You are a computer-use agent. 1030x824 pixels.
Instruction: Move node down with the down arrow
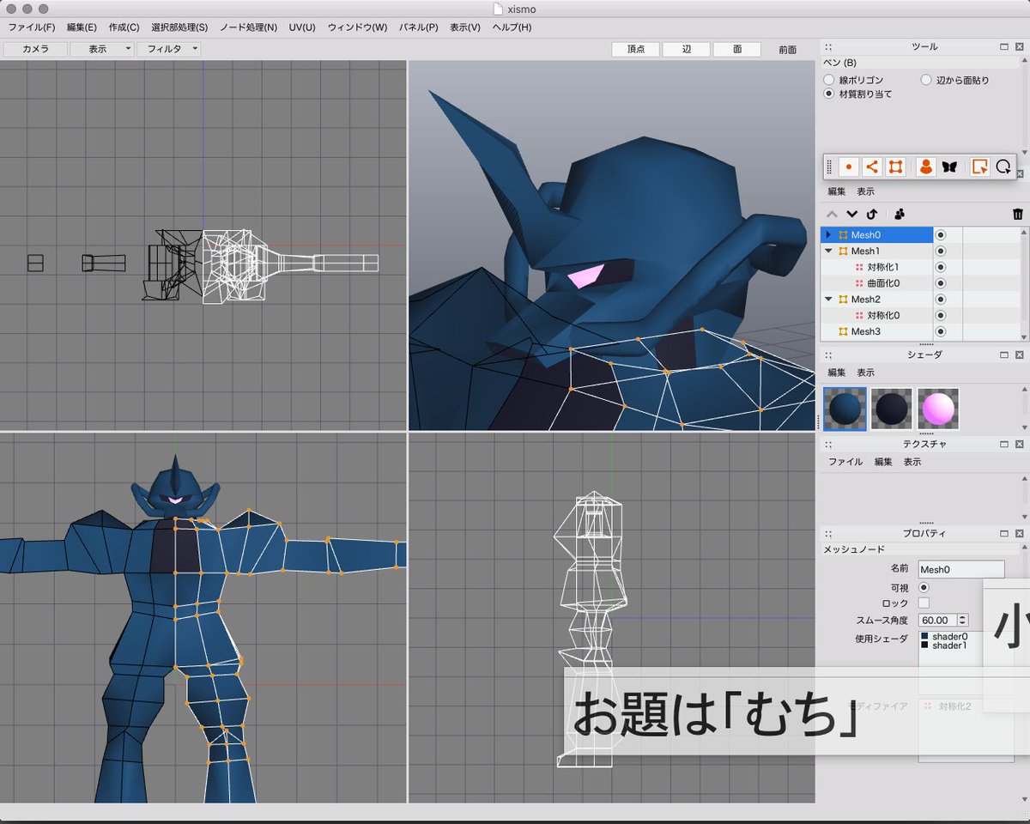pos(851,214)
